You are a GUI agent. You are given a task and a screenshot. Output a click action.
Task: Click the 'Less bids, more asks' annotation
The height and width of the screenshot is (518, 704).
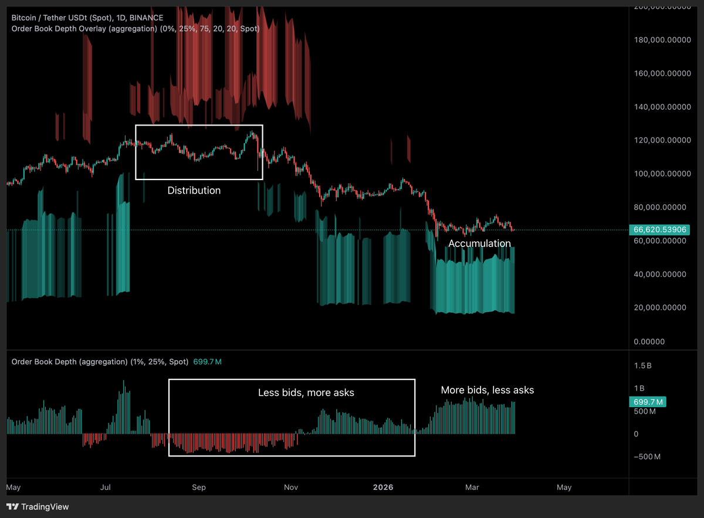(x=306, y=392)
